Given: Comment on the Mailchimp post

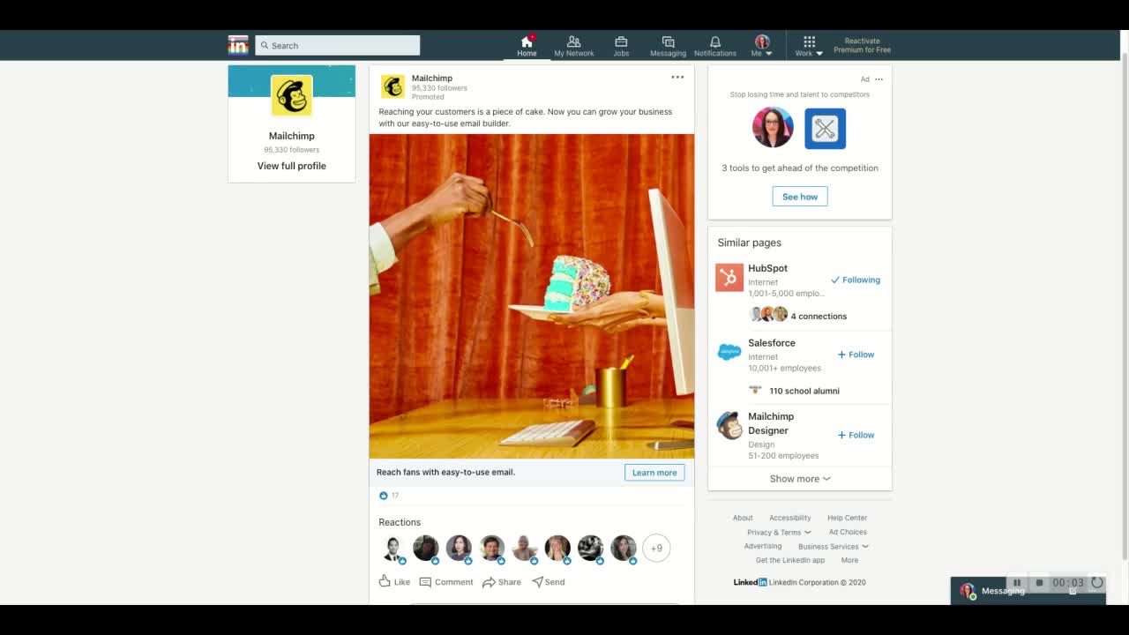Looking at the screenshot, I should tap(446, 582).
